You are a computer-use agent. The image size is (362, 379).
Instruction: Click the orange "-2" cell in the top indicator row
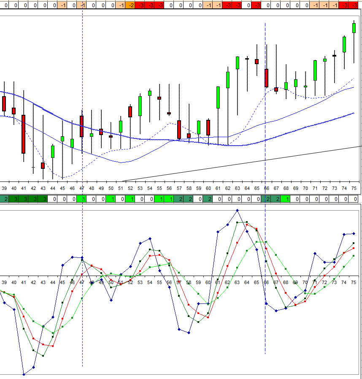130,5
